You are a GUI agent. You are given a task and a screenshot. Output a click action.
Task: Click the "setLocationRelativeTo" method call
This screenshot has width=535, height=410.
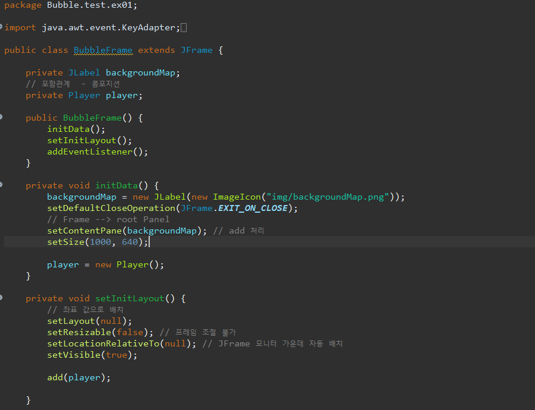point(103,344)
